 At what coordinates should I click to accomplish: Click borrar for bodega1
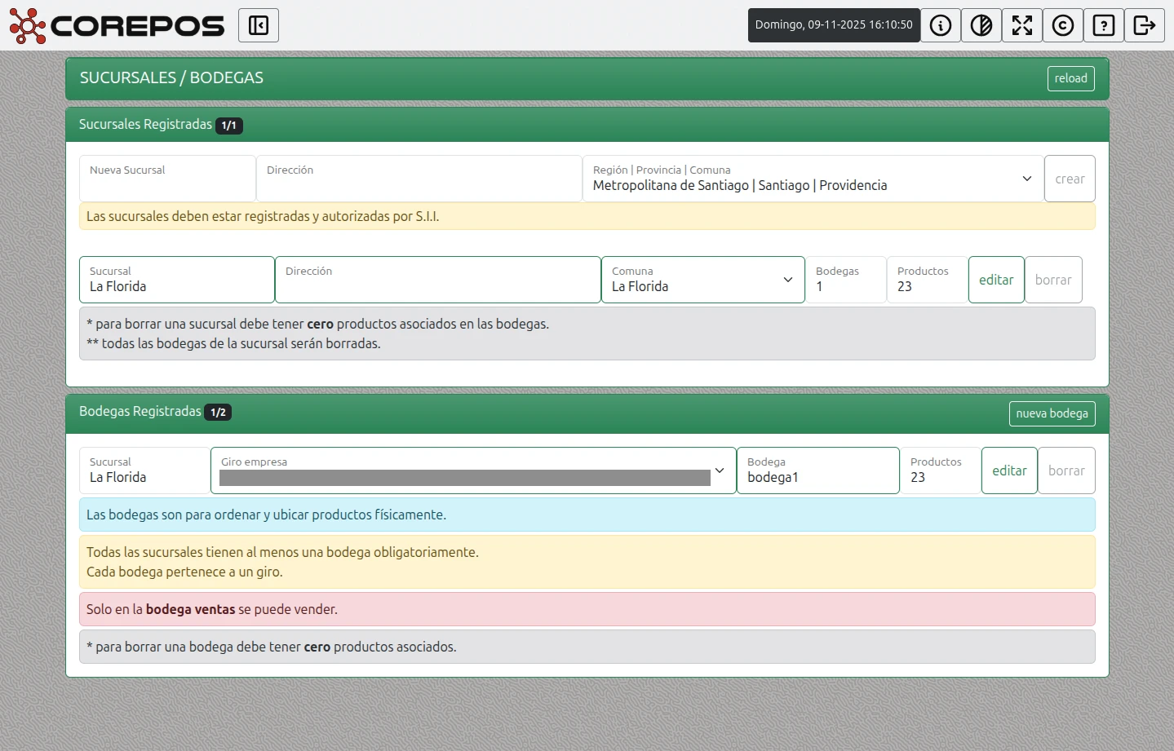click(1066, 470)
